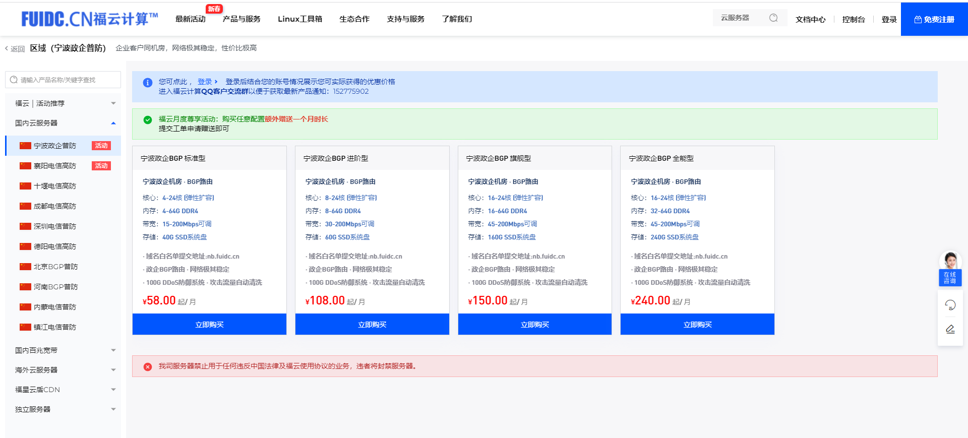Buy the 宁波政企BGP 全能型 plan
The height and width of the screenshot is (438, 968).
(698, 325)
